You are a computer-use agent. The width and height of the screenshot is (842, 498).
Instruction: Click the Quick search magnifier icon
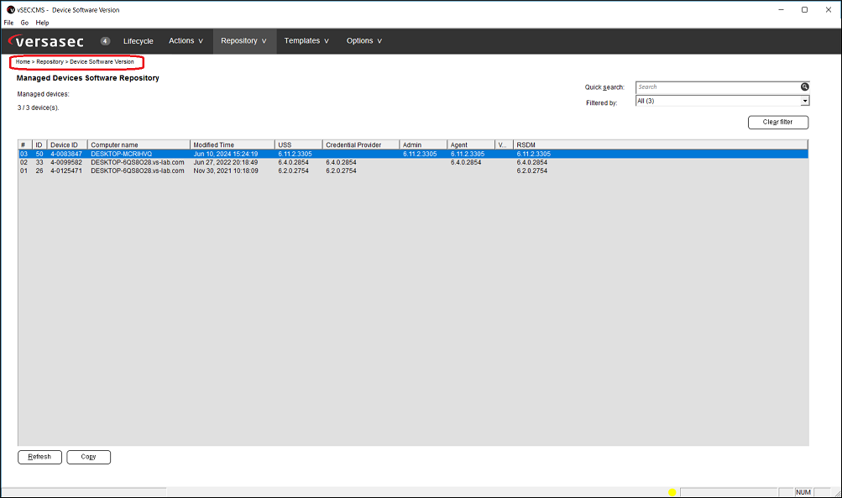pyautogui.click(x=804, y=87)
